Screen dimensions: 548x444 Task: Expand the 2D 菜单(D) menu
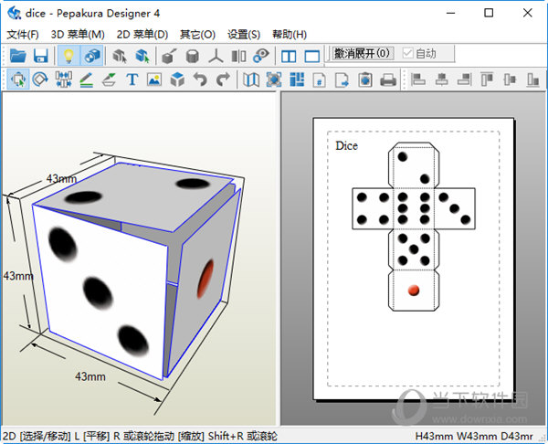coord(142,34)
